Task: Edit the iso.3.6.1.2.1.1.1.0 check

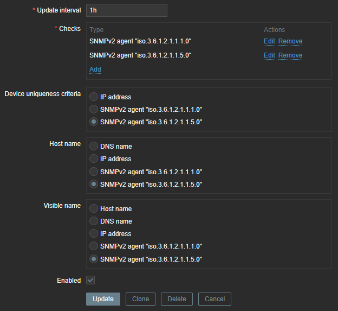Action: click(x=269, y=41)
